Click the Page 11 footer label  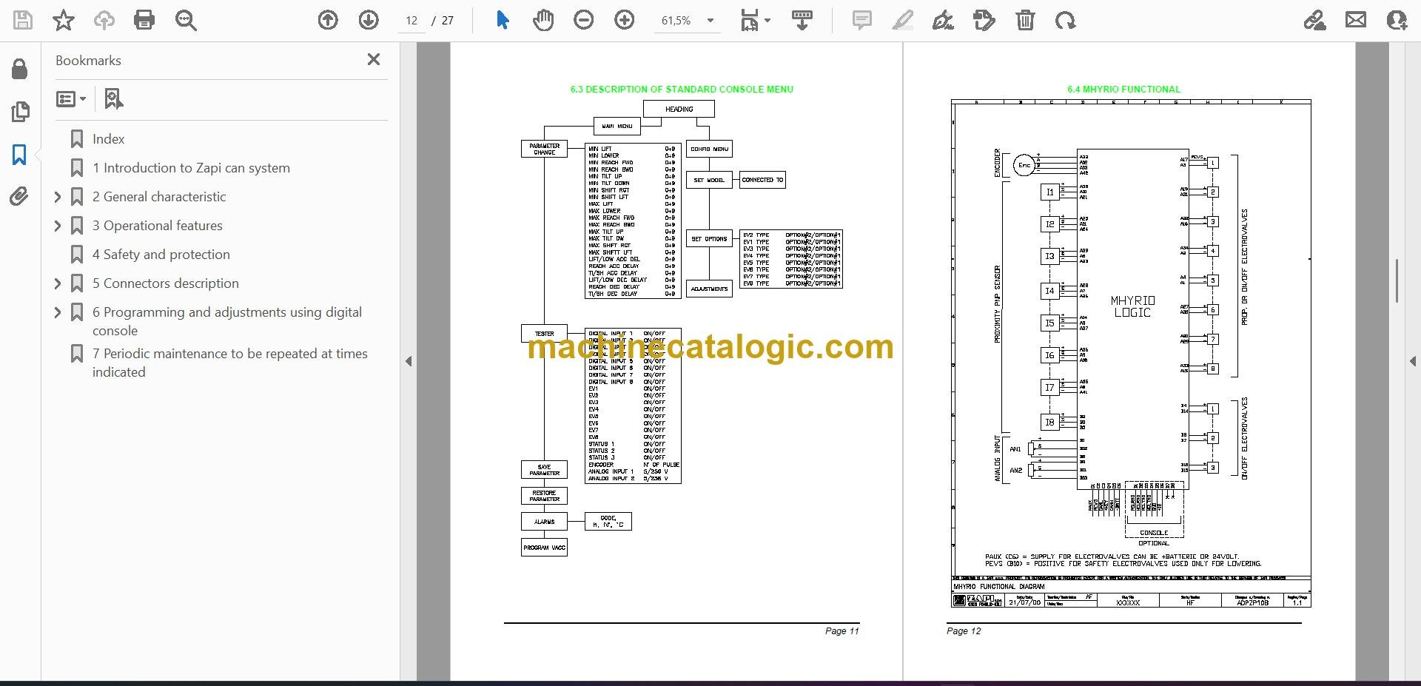[842, 631]
